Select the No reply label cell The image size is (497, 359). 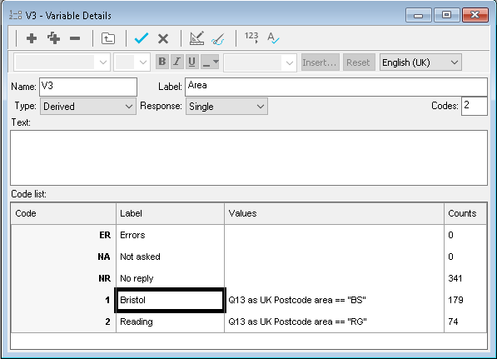tap(170, 278)
